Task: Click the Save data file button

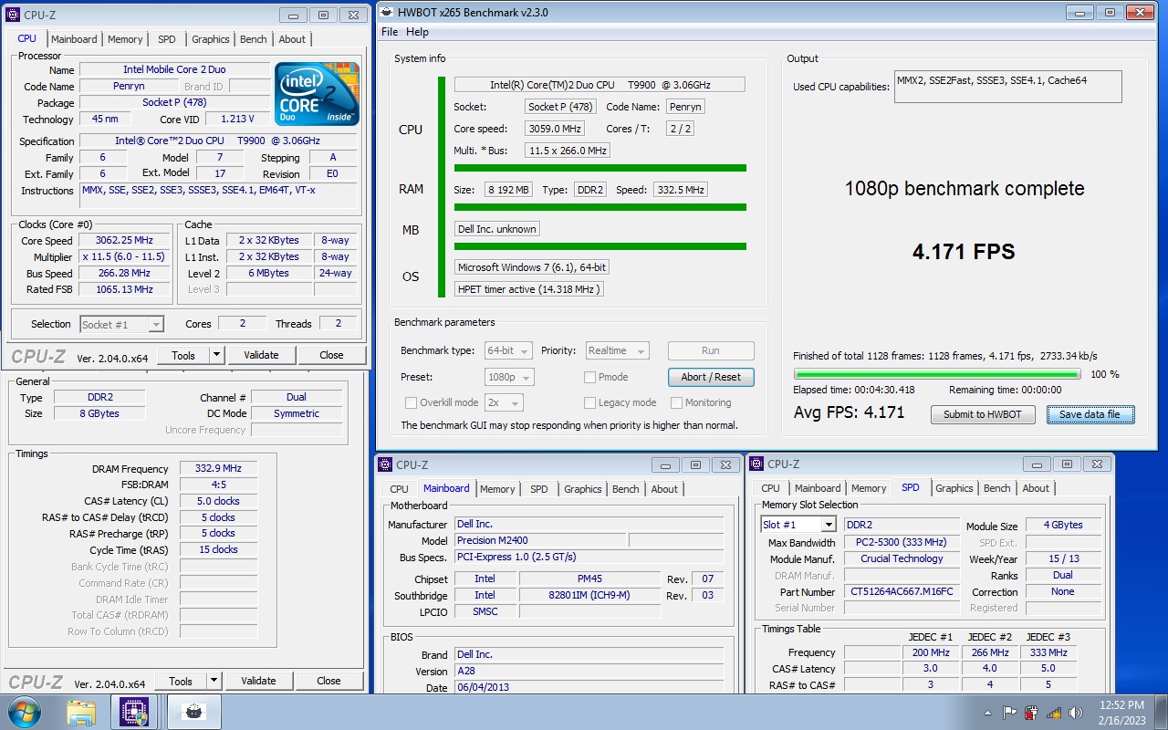Action: [x=1090, y=414]
